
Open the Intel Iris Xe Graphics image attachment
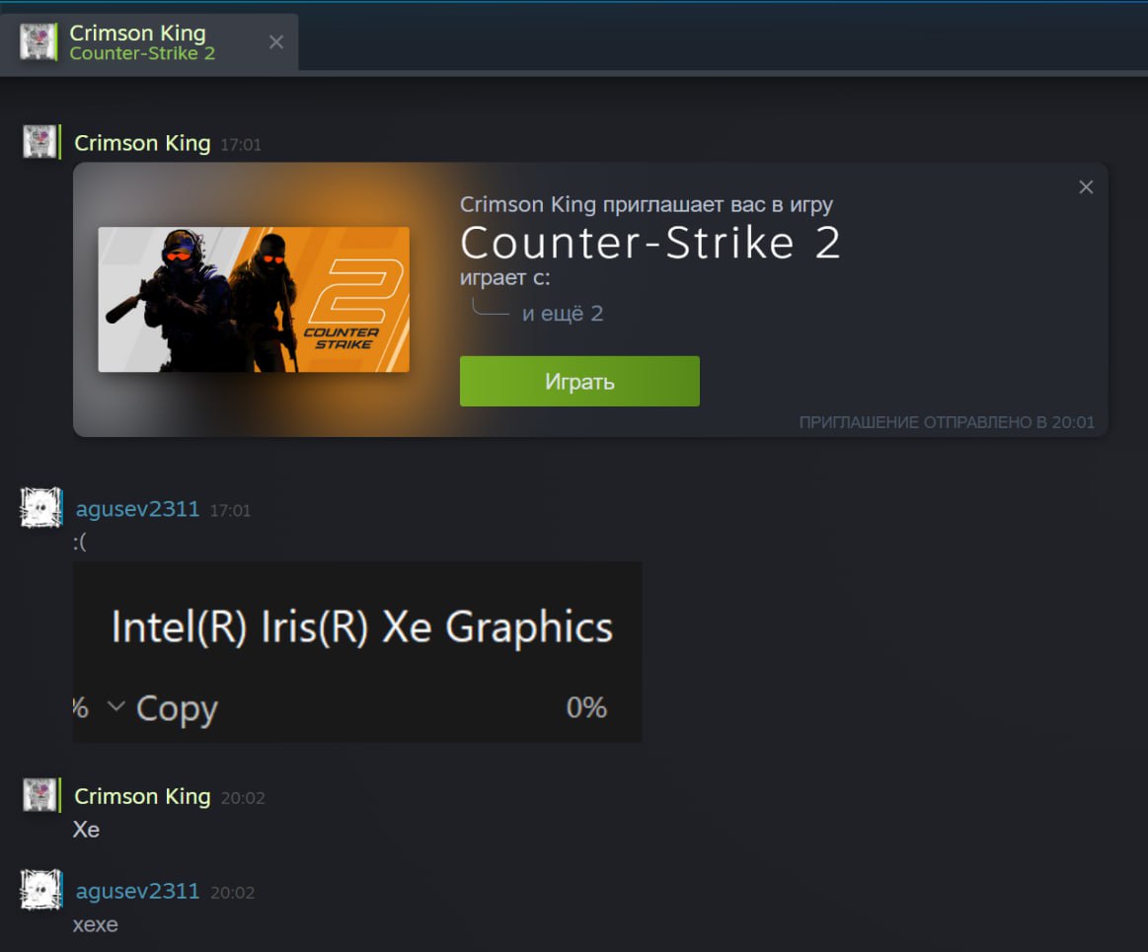pyautogui.click(x=357, y=651)
